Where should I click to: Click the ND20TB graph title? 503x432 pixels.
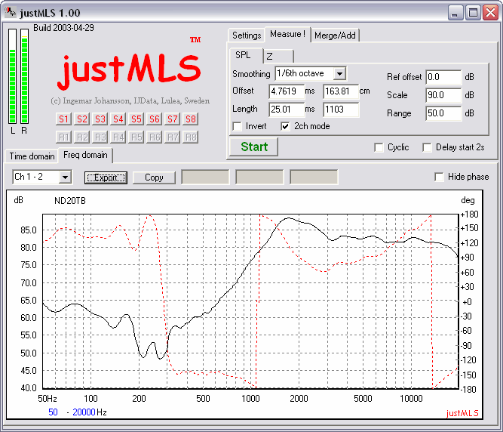coord(70,201)
